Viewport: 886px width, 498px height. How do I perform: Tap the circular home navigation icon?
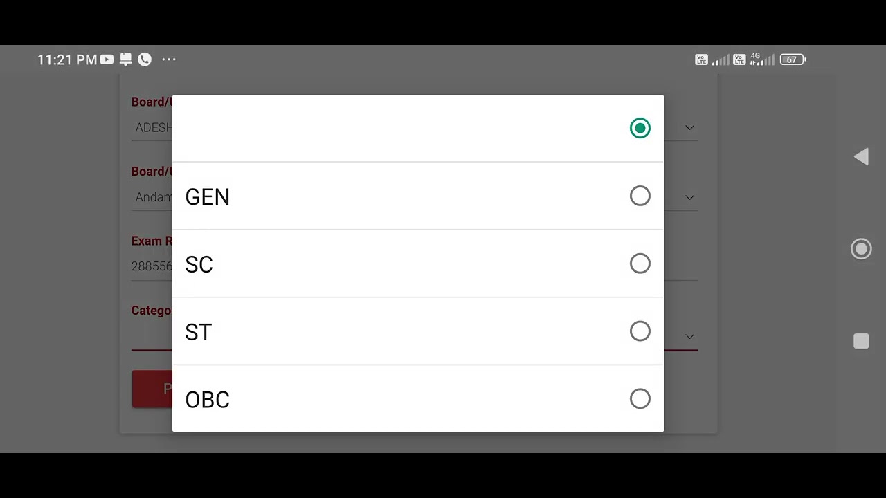coord(861,249)
